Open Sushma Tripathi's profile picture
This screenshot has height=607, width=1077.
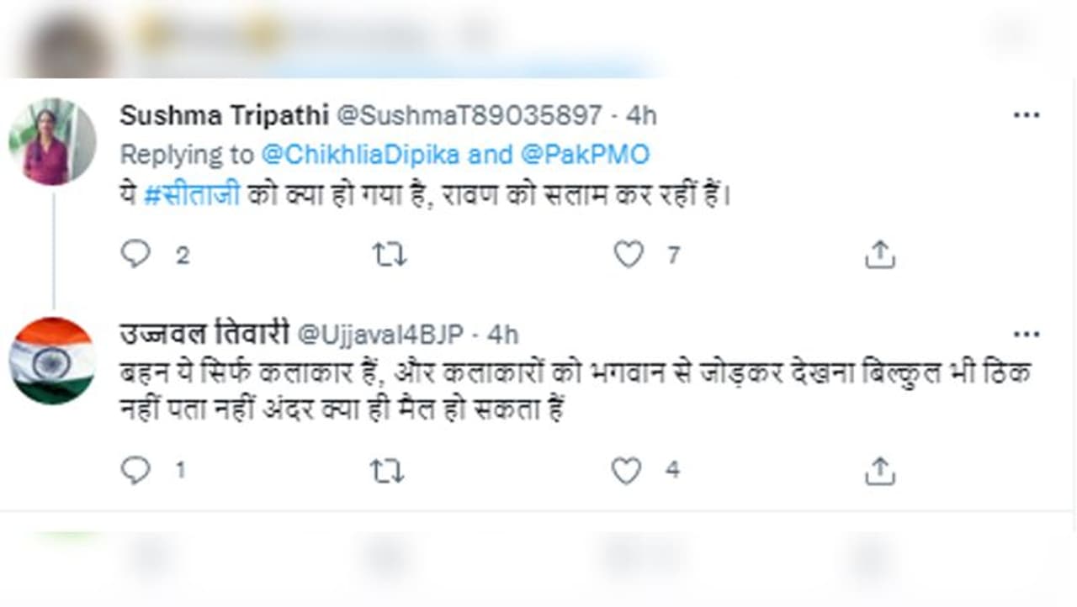click(51, 142)
